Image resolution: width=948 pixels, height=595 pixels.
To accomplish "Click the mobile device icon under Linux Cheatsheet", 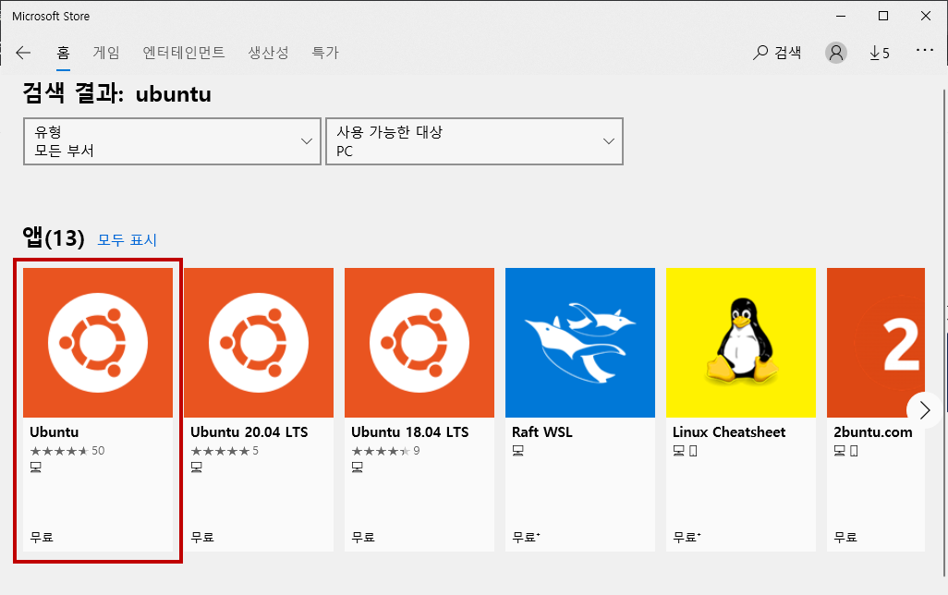I will pyautogui.click(x=694, y=451).
